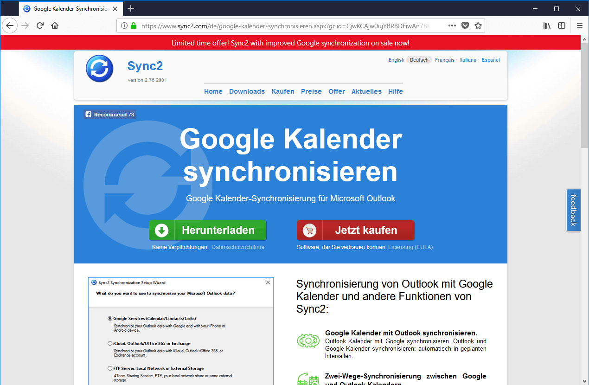Open the Downloads navigation menu item

point(247,91)
